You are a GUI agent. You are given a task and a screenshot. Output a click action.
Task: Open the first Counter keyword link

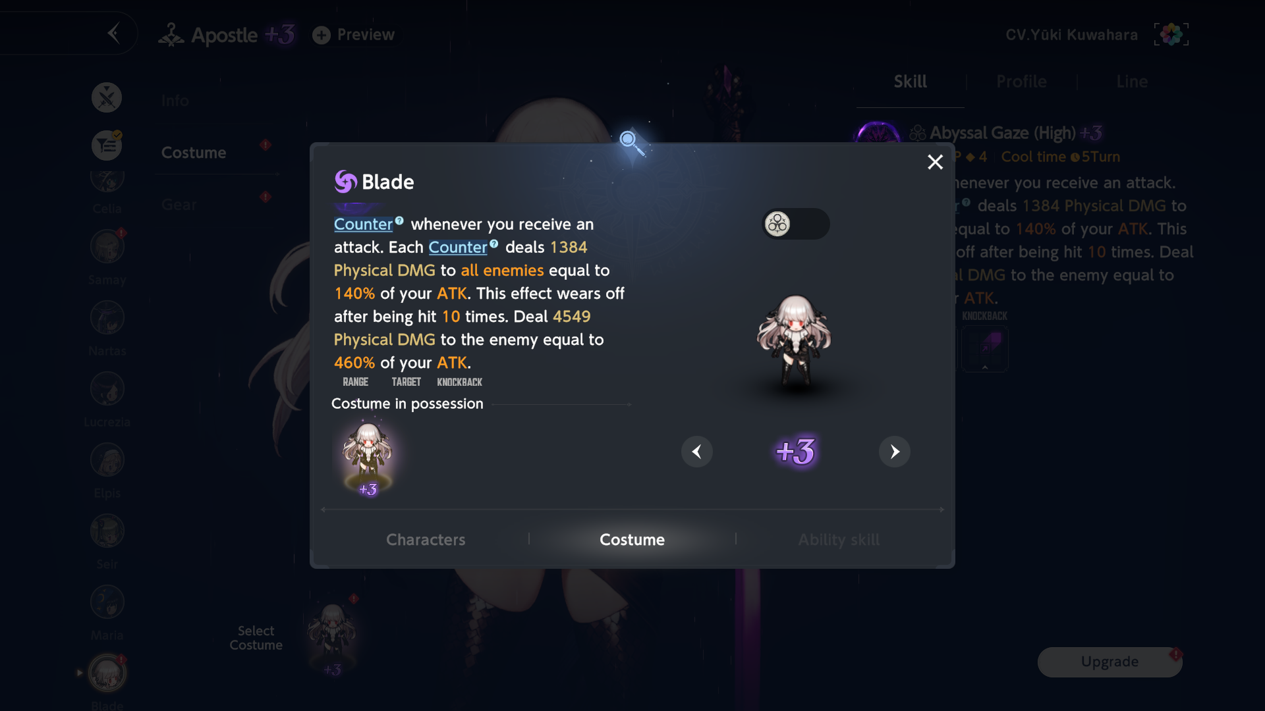coord(363,224)
